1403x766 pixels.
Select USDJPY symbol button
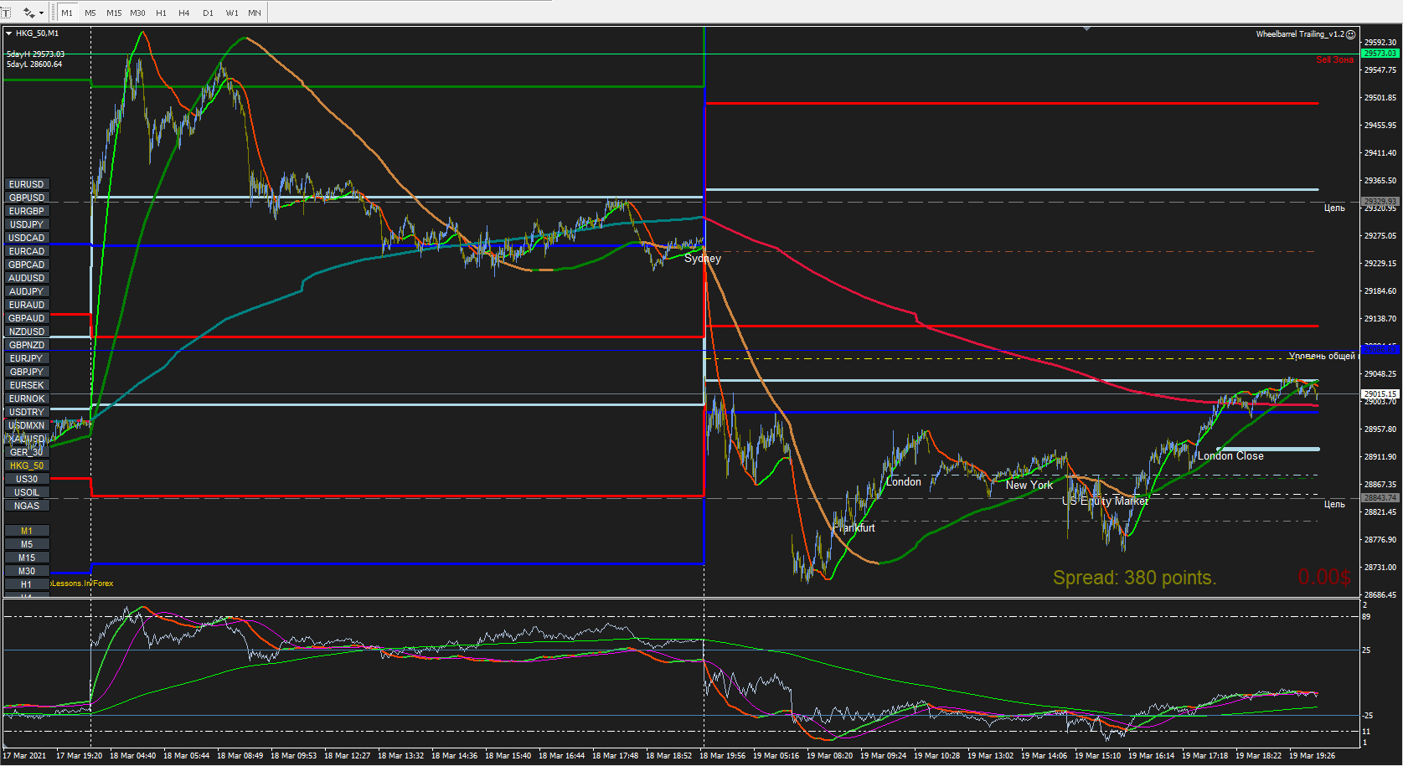coord(27,224)
